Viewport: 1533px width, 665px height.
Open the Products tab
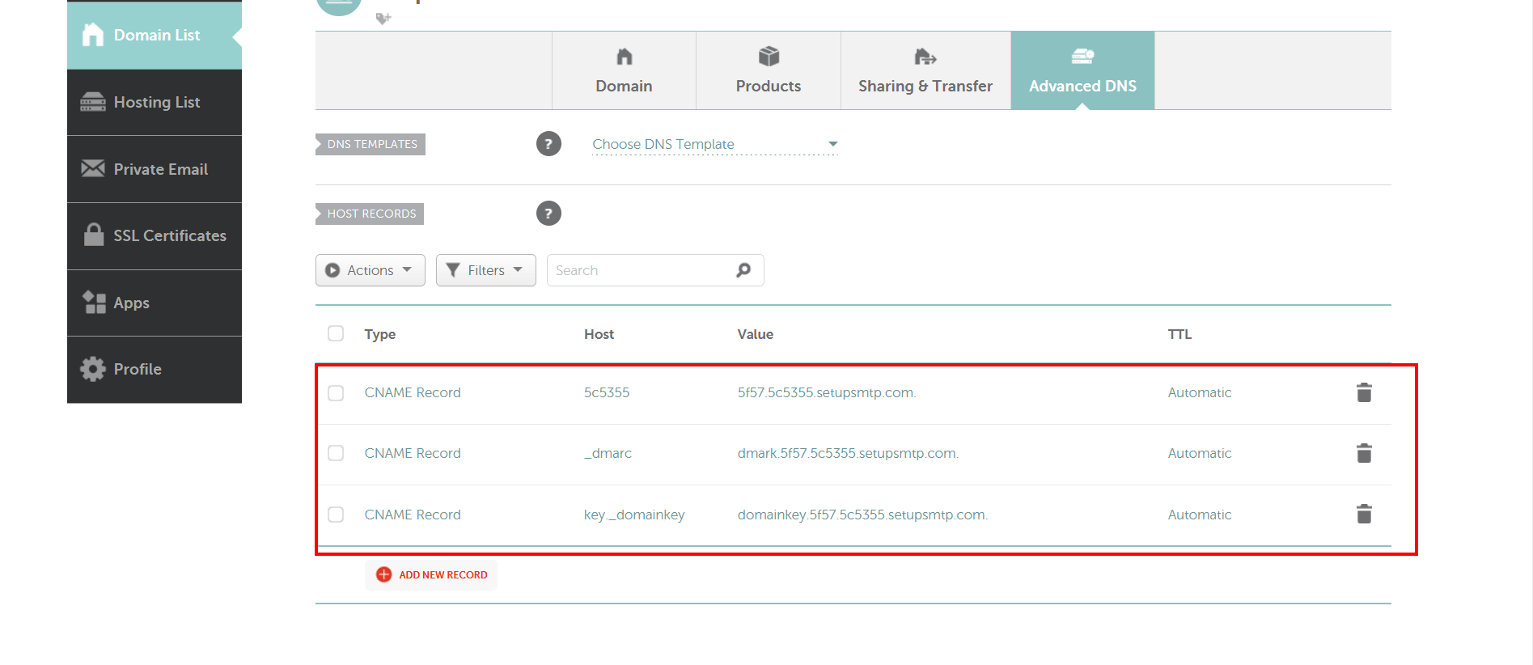coord(768,71)
